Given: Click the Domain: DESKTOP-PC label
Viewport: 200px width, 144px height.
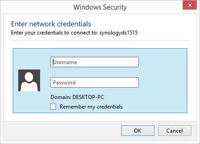Looking at the screenshot, I should click(77, 97).
